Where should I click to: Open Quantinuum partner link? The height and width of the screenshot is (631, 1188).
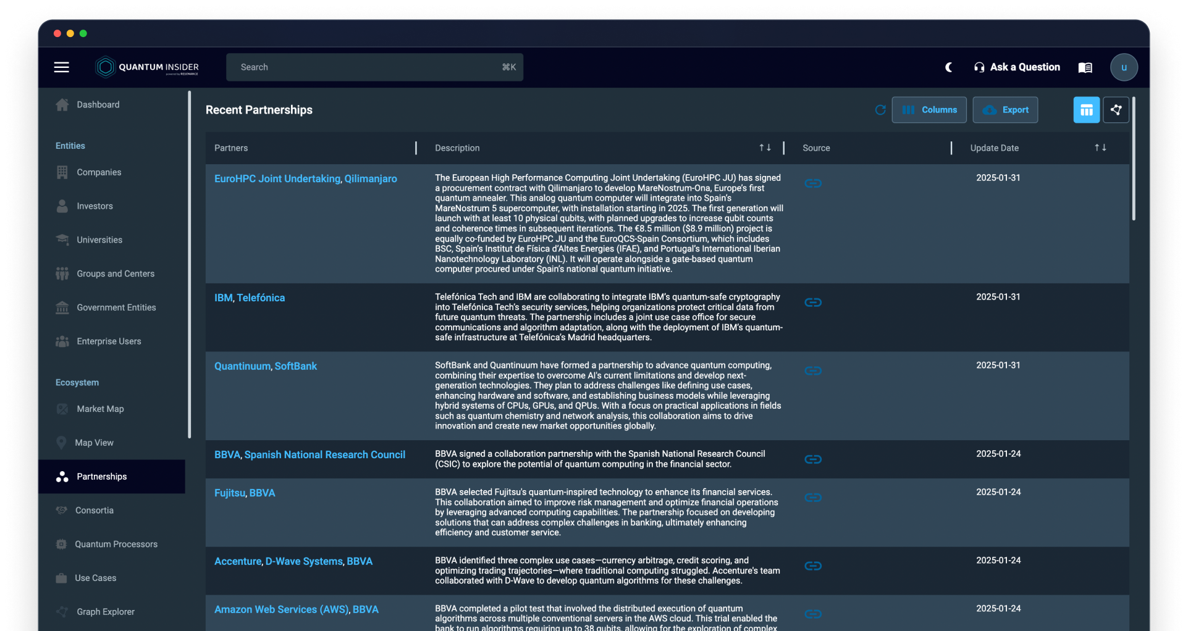(x=242, y=367)
